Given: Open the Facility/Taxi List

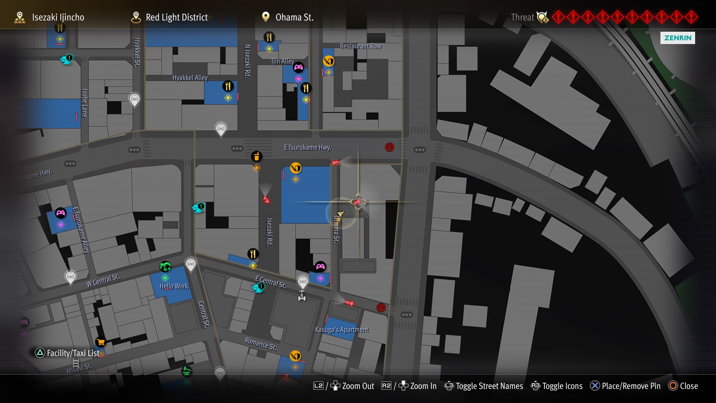Looking at the screenshot, I should tap(67, 353).
